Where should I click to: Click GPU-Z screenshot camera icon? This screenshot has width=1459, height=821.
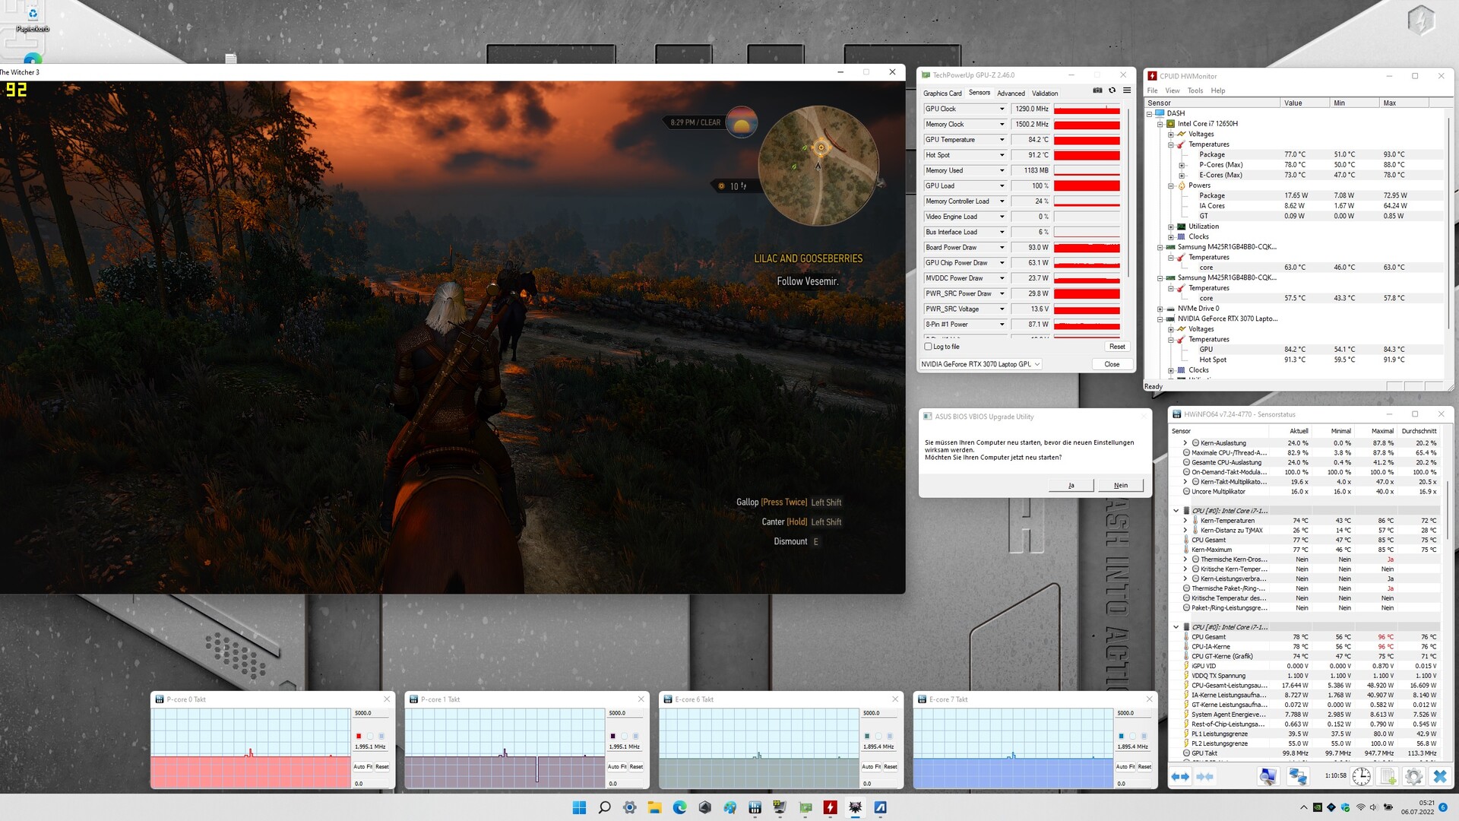tap(1097, 90)
